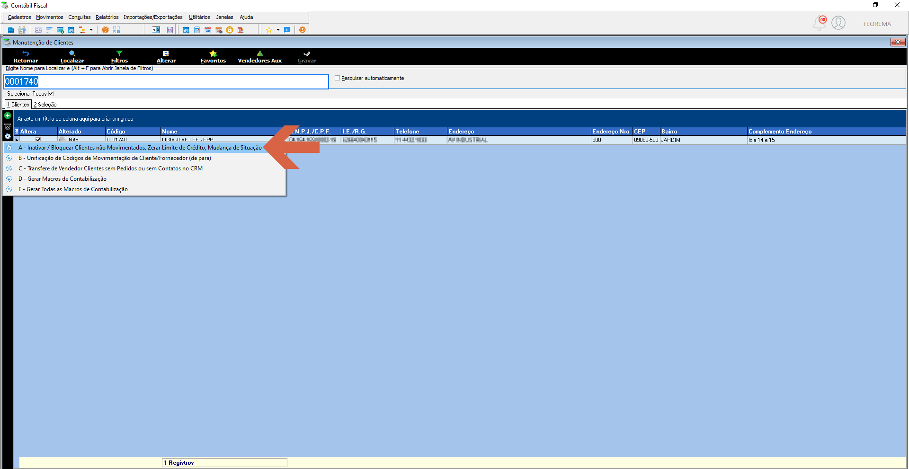
Task: Click the two-people icon in the top toolbar
Action: [22, 30]
